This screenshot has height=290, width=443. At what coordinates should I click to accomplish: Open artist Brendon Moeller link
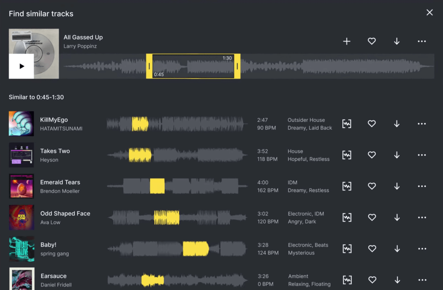[x=60, y=191]
